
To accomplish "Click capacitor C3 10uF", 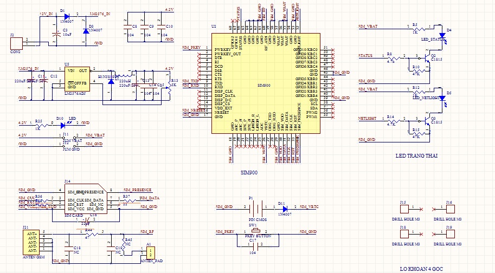I will pyautogui.click(x=56, y=34).
